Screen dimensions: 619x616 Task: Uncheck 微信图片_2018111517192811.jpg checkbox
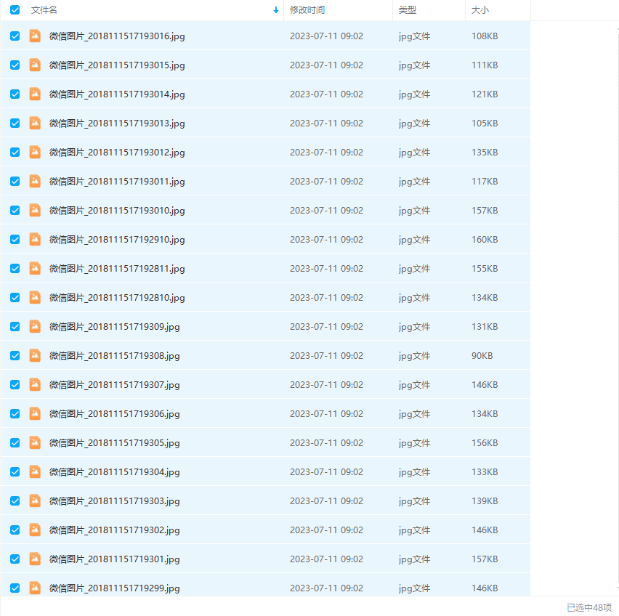[15, 268]
